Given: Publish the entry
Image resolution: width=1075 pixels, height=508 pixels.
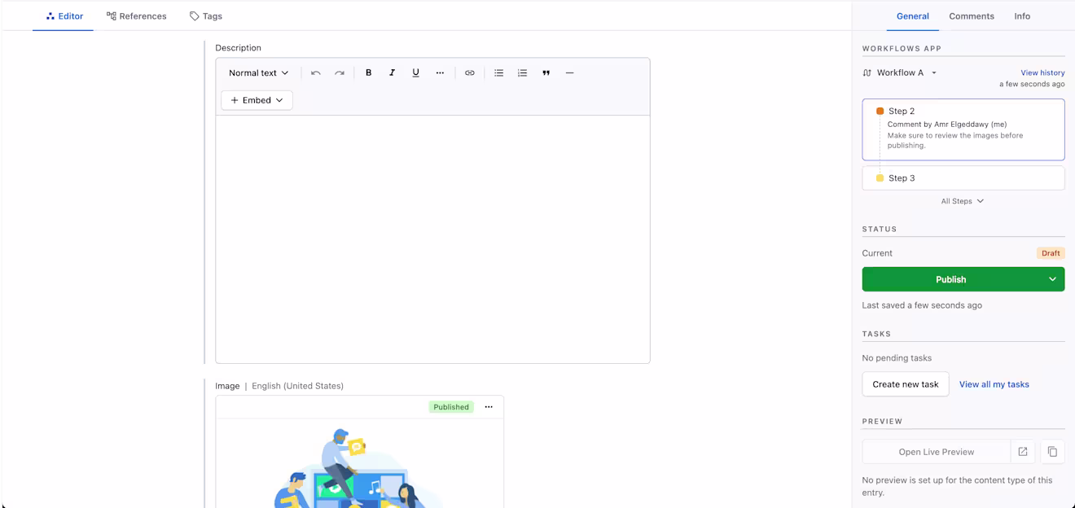Looking at the screenshot, I should [x=950, y=279].
